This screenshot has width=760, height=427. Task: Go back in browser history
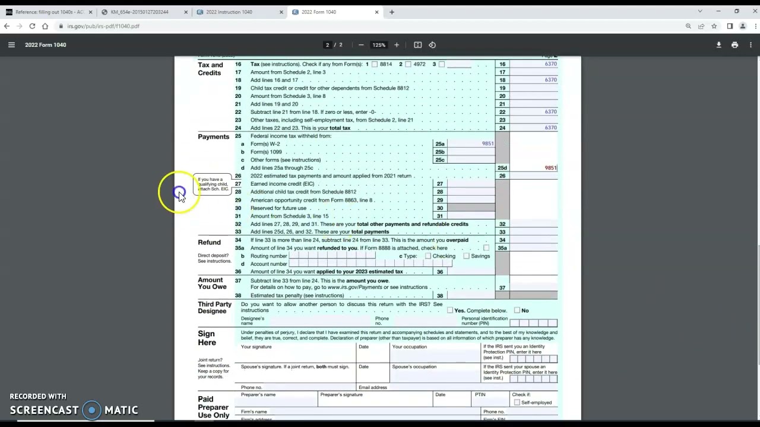7,26
